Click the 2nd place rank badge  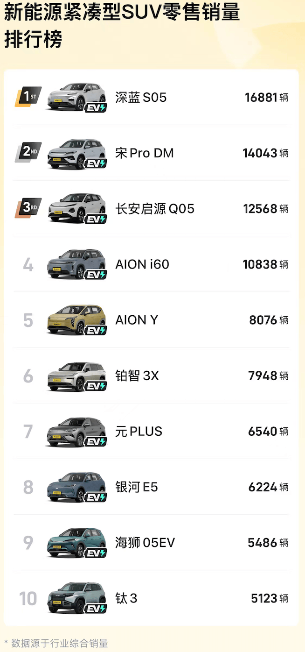[x=28, y=152]
